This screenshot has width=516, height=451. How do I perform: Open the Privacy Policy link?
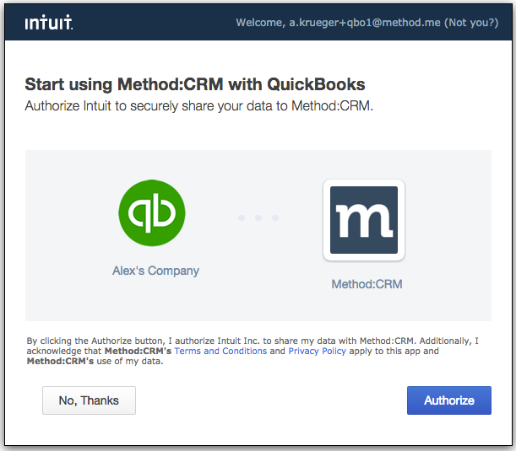[318, 351]
